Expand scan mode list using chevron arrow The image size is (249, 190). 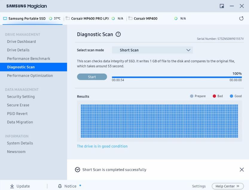188,50
